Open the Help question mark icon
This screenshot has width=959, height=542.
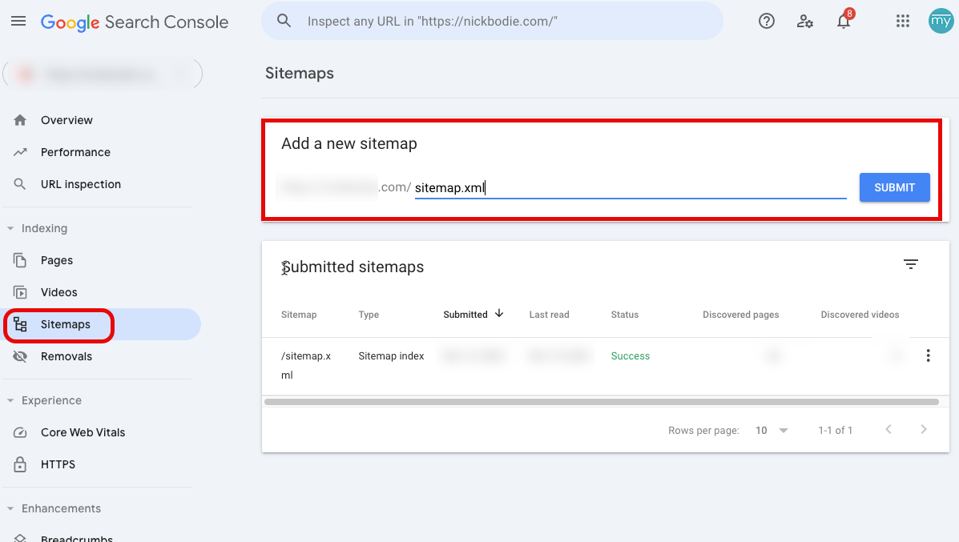tap(767, 22)
